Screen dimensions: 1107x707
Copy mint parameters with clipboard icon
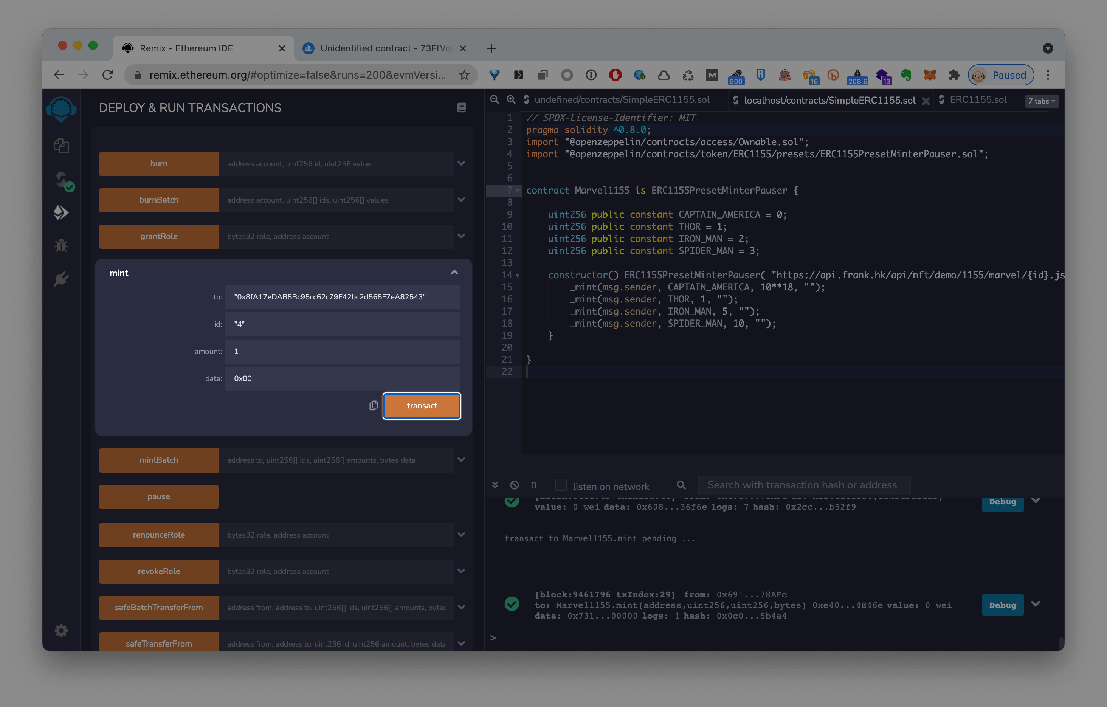coord(373,405)
